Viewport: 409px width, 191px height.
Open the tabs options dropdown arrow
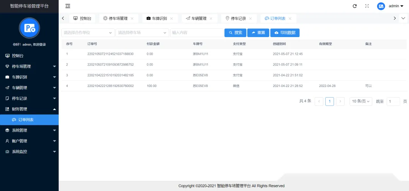pyautogui.click(x=403, y=18)
